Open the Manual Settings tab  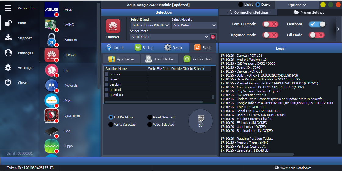coord(309,12)
